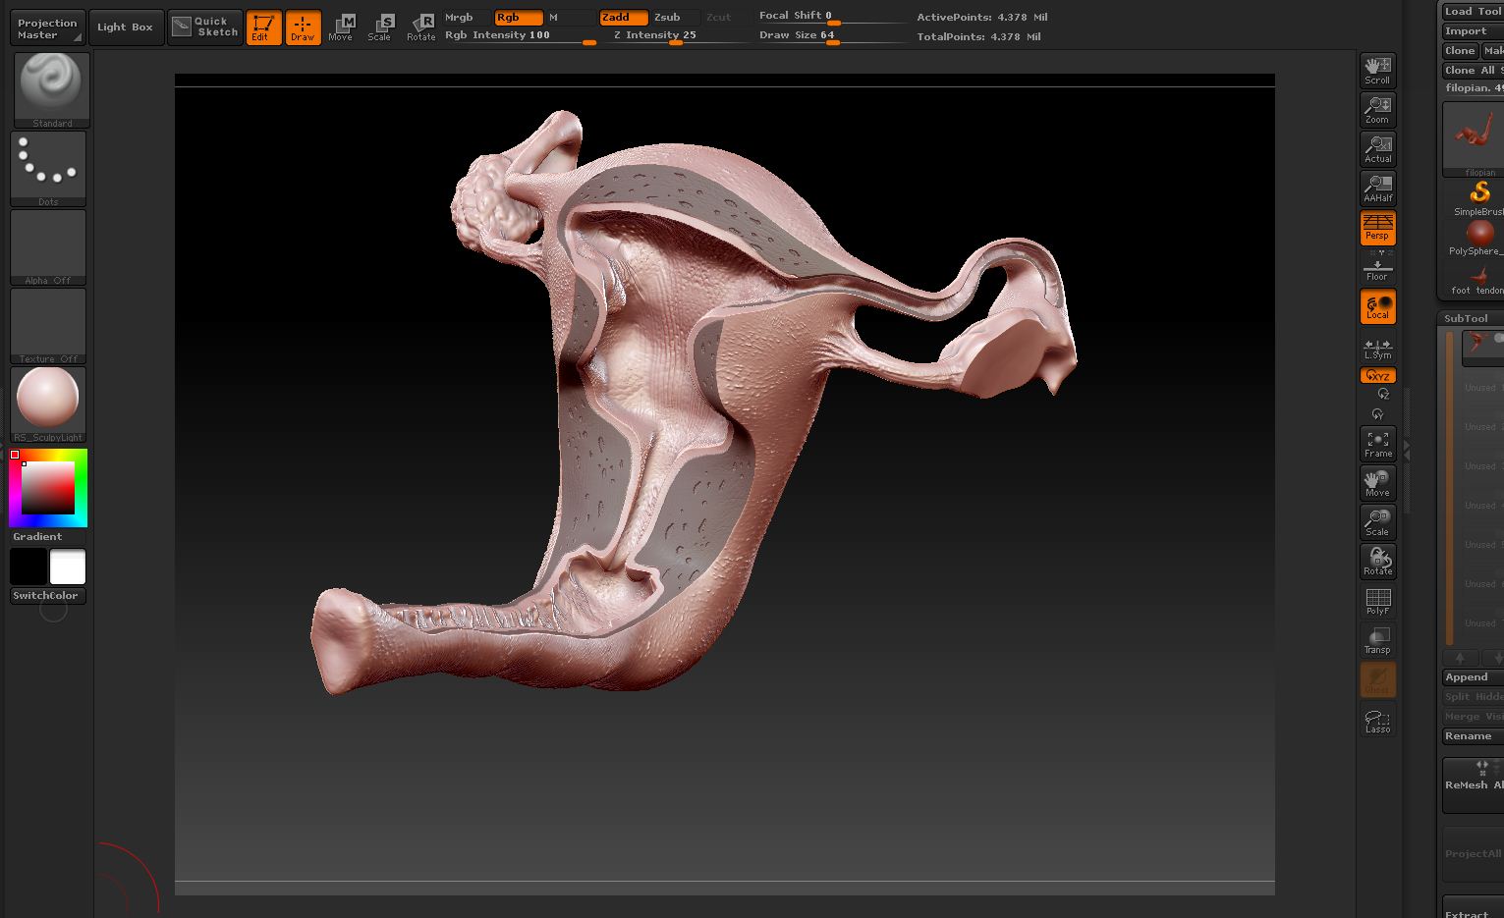Viewport: 1504px width, 918px height.
Task: Enable M material mode
Action: [570, 18]
